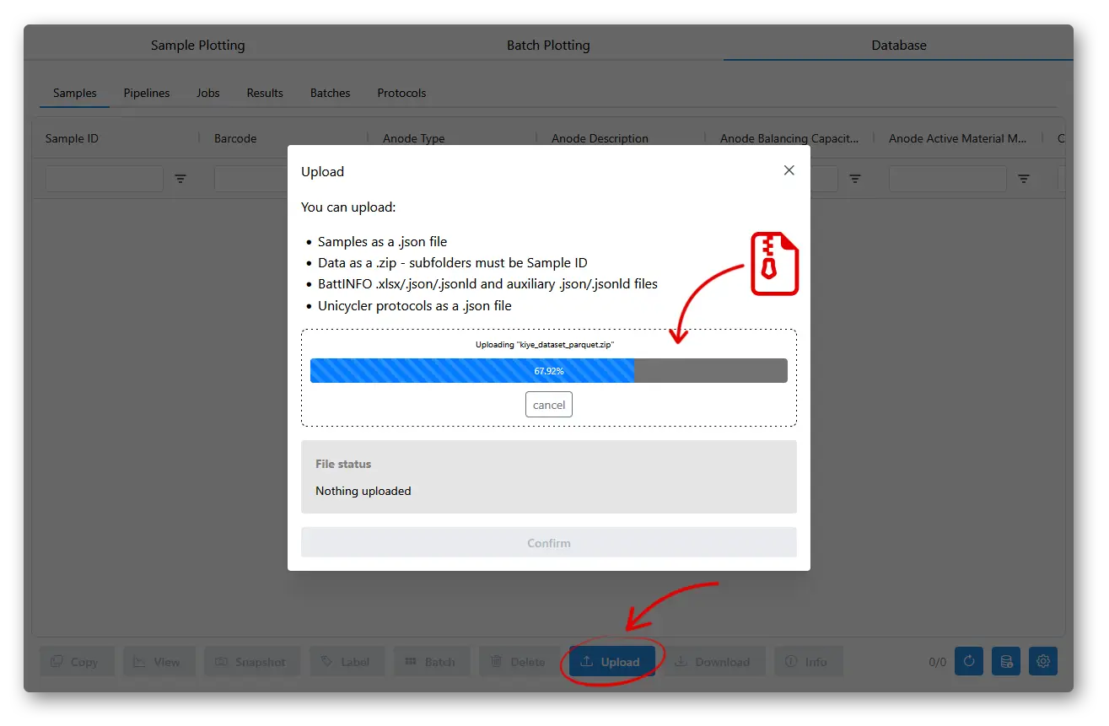This screenshot has width=1109, height=726.
Task: Close the Upload dialog with X
Action: click(789, 170)
